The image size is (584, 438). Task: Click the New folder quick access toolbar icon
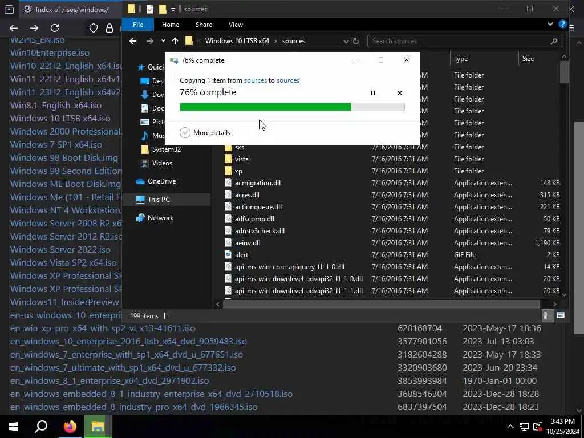click(x=163, y=9)
